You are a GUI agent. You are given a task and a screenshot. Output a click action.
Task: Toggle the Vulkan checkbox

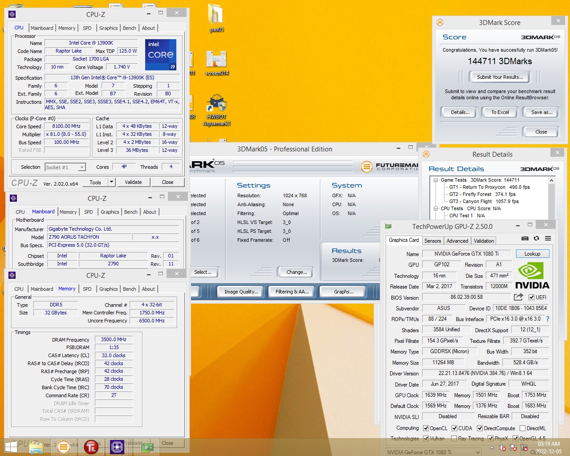(426, 438)
